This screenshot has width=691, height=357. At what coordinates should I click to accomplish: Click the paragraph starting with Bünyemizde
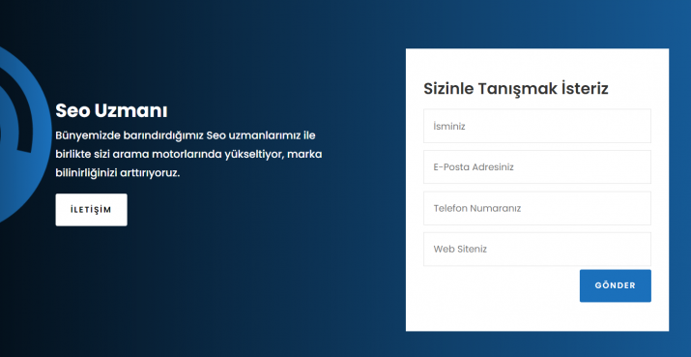[188, 154]
